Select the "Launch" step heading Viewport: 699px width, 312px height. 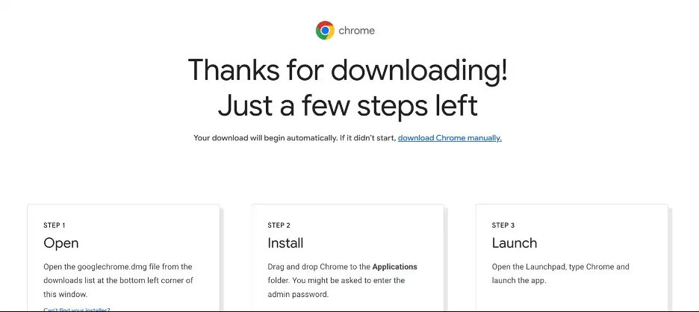(x=515, y=243)
